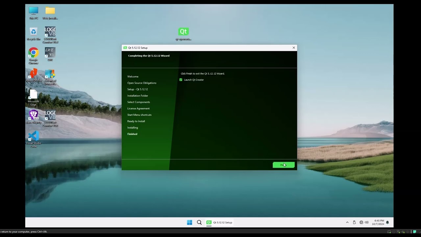Select the This PC desktop icon
This screenshot has height=237, width=421.
click(x=34, y=13)
